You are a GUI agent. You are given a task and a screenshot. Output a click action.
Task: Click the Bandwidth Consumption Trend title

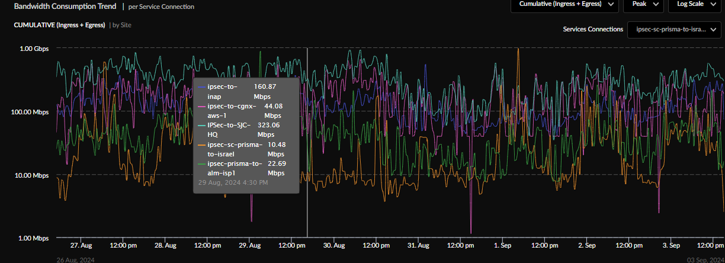[65, 7]
